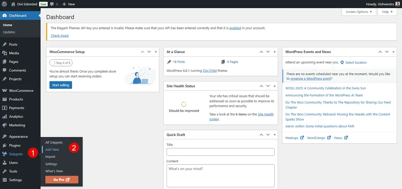Click the Marketing megaphone icon
The image size is (402, 189).
point(4,125)
